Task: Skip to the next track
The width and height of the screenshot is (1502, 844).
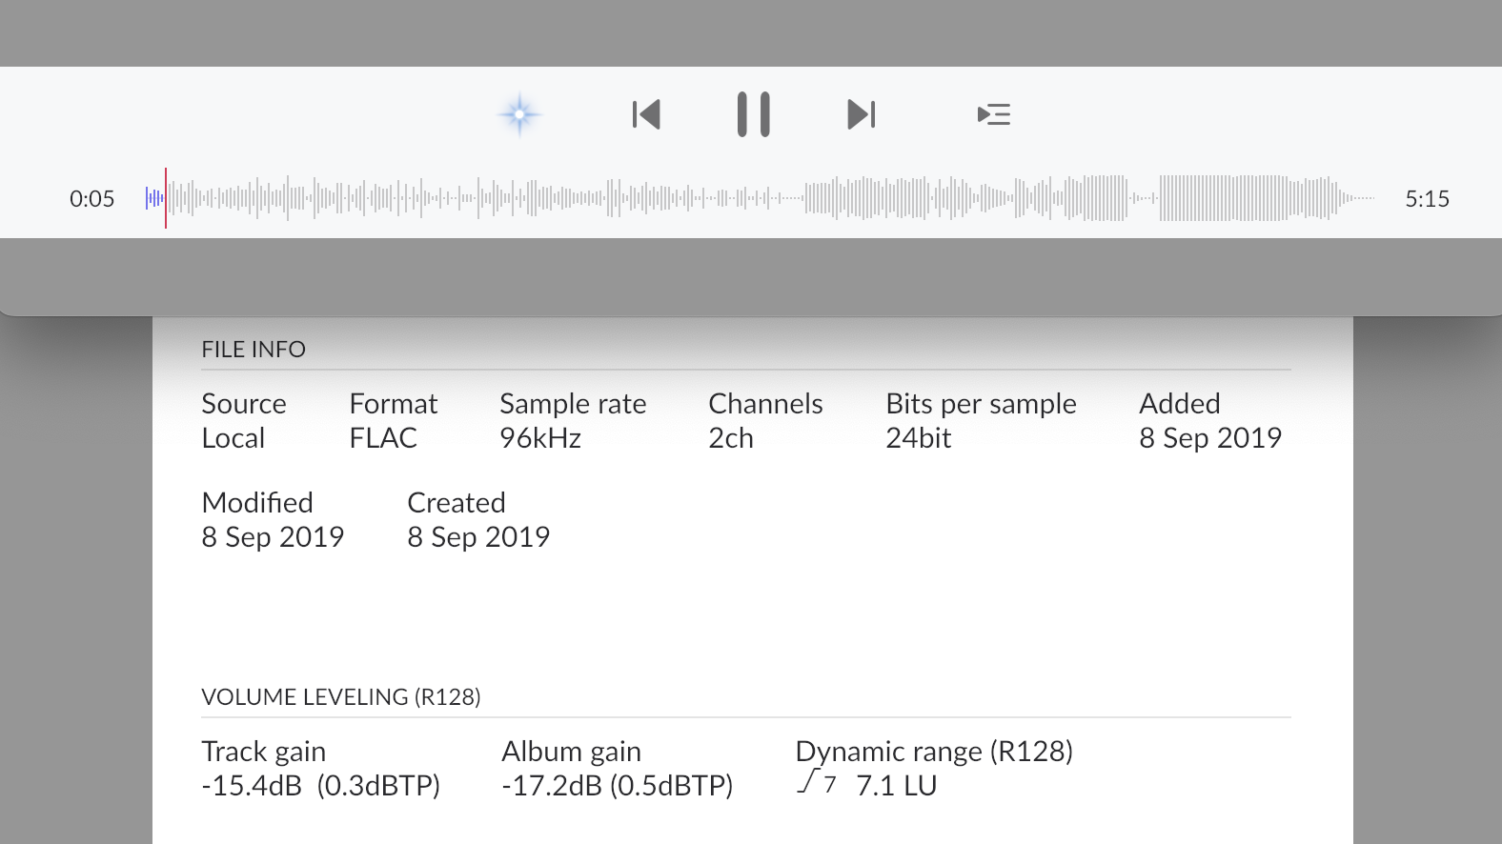Action: (861, 115)
